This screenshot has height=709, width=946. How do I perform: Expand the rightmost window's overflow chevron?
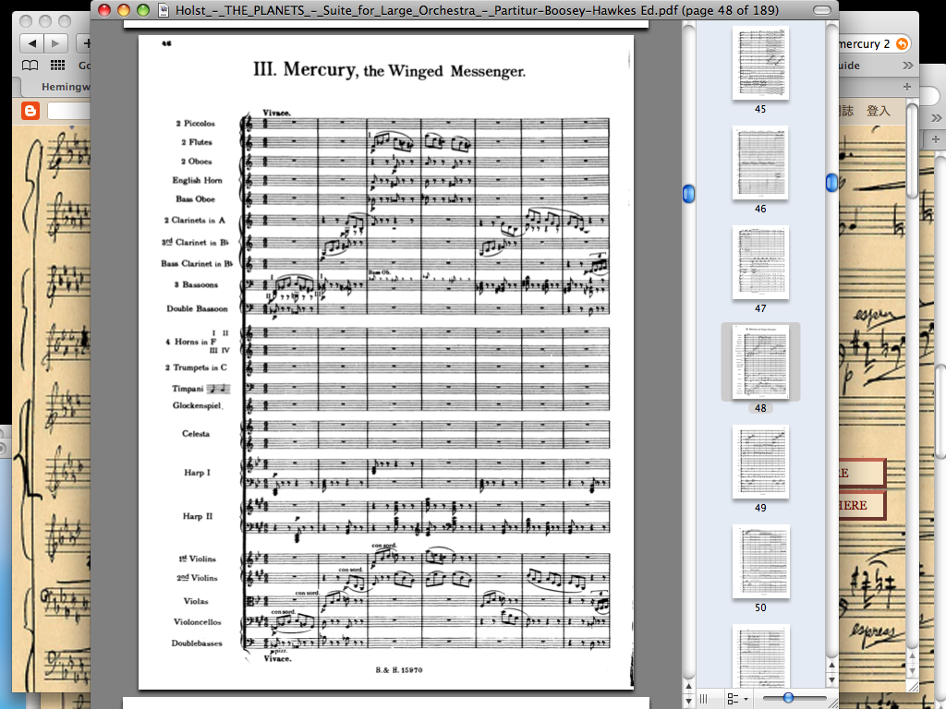(x=937, y=117)
